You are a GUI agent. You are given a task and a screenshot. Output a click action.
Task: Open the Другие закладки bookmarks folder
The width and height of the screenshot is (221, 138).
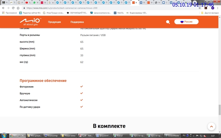pos(210,13)
